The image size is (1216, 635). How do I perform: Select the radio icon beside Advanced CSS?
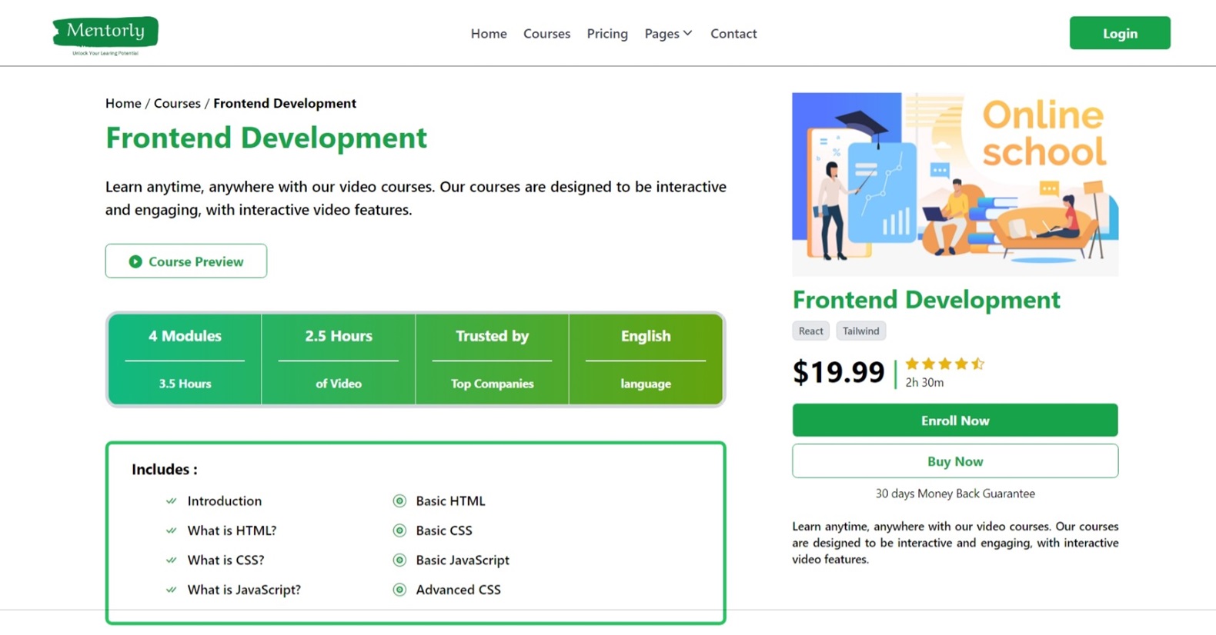tap(399, 590)
